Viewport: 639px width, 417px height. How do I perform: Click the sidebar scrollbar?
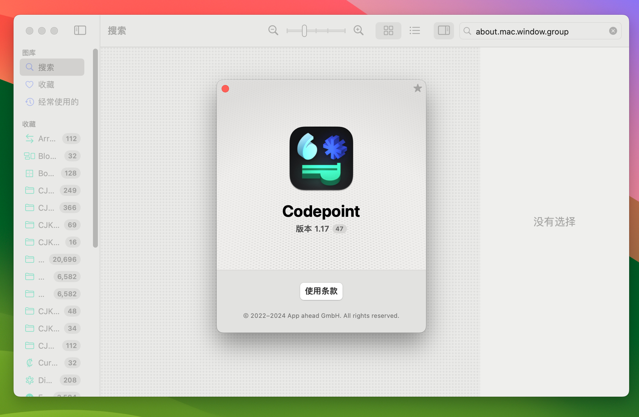coord(95,148)
